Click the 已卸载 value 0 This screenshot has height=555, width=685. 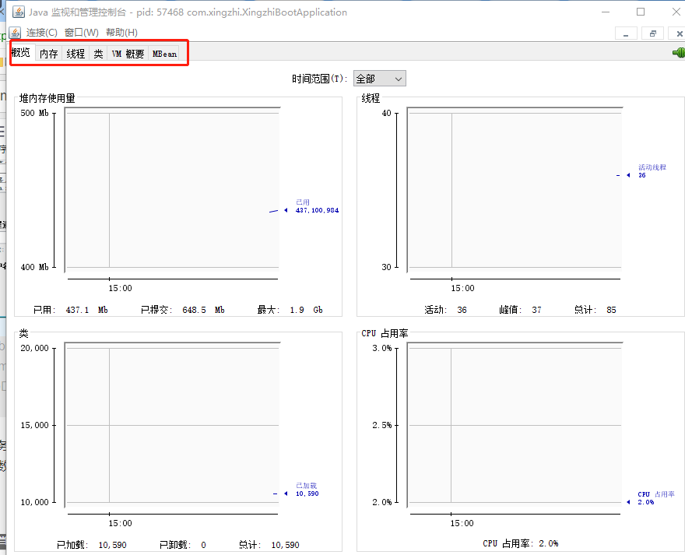pyautogui.click(x=204, y=545)
